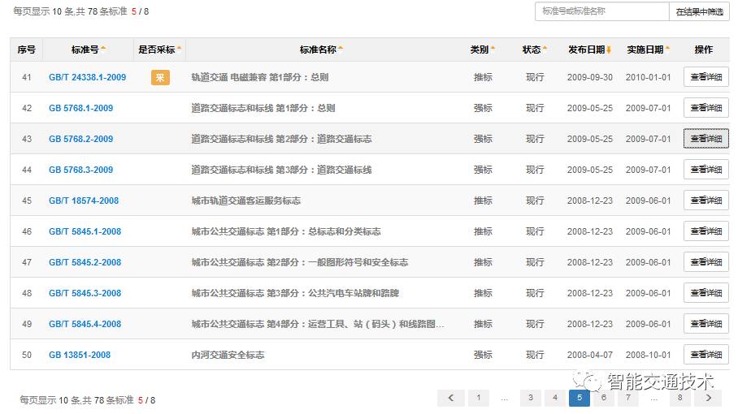The height and width of the screenshot is (414, 738).
Task: Sort by 标准号 column arrow
Action: pyautogui.click(x=103, y=49)
